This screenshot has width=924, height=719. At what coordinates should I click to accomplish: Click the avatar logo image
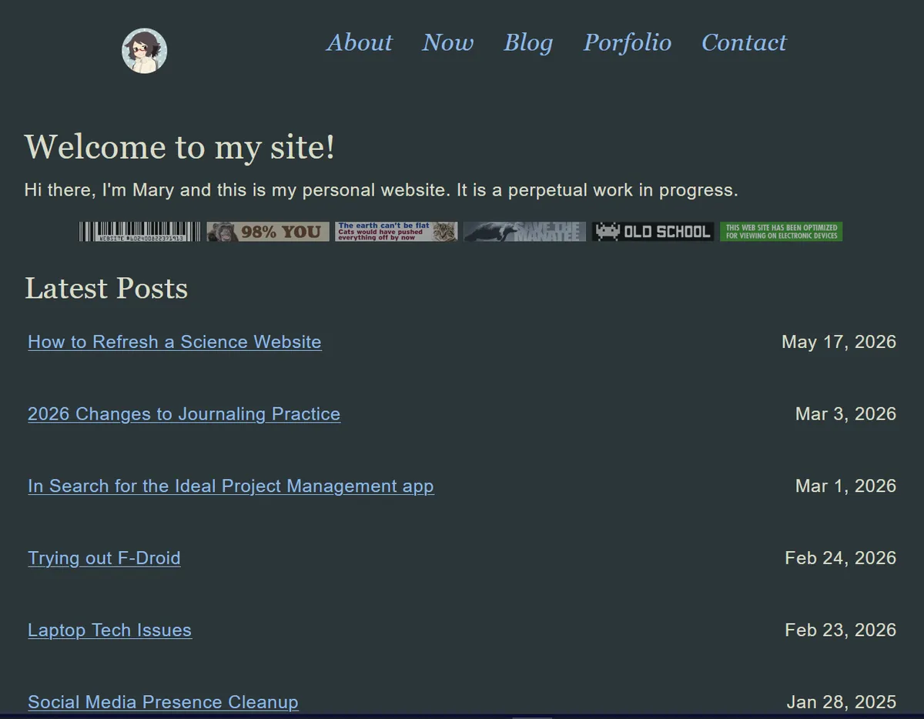click(145, 51)
